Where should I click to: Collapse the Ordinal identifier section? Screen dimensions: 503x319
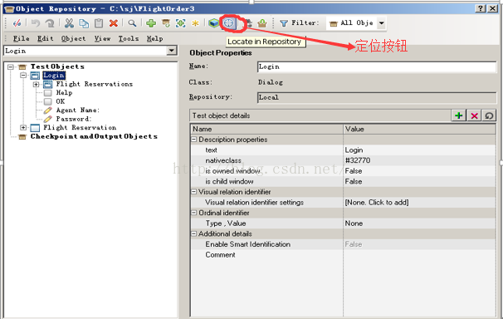click(x=193, y=213)
